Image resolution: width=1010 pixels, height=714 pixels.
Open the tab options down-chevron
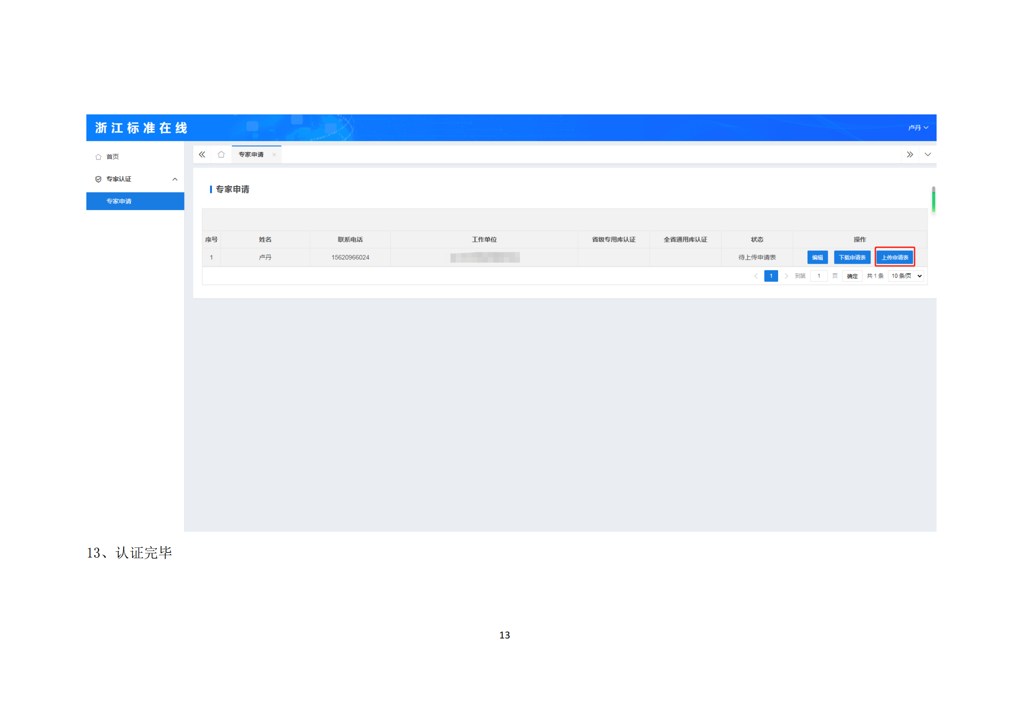click(928, 154)
